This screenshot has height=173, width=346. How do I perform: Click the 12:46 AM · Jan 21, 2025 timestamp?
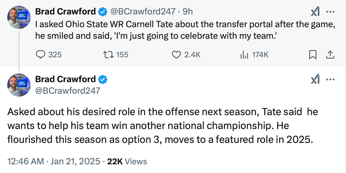[53, 161]
